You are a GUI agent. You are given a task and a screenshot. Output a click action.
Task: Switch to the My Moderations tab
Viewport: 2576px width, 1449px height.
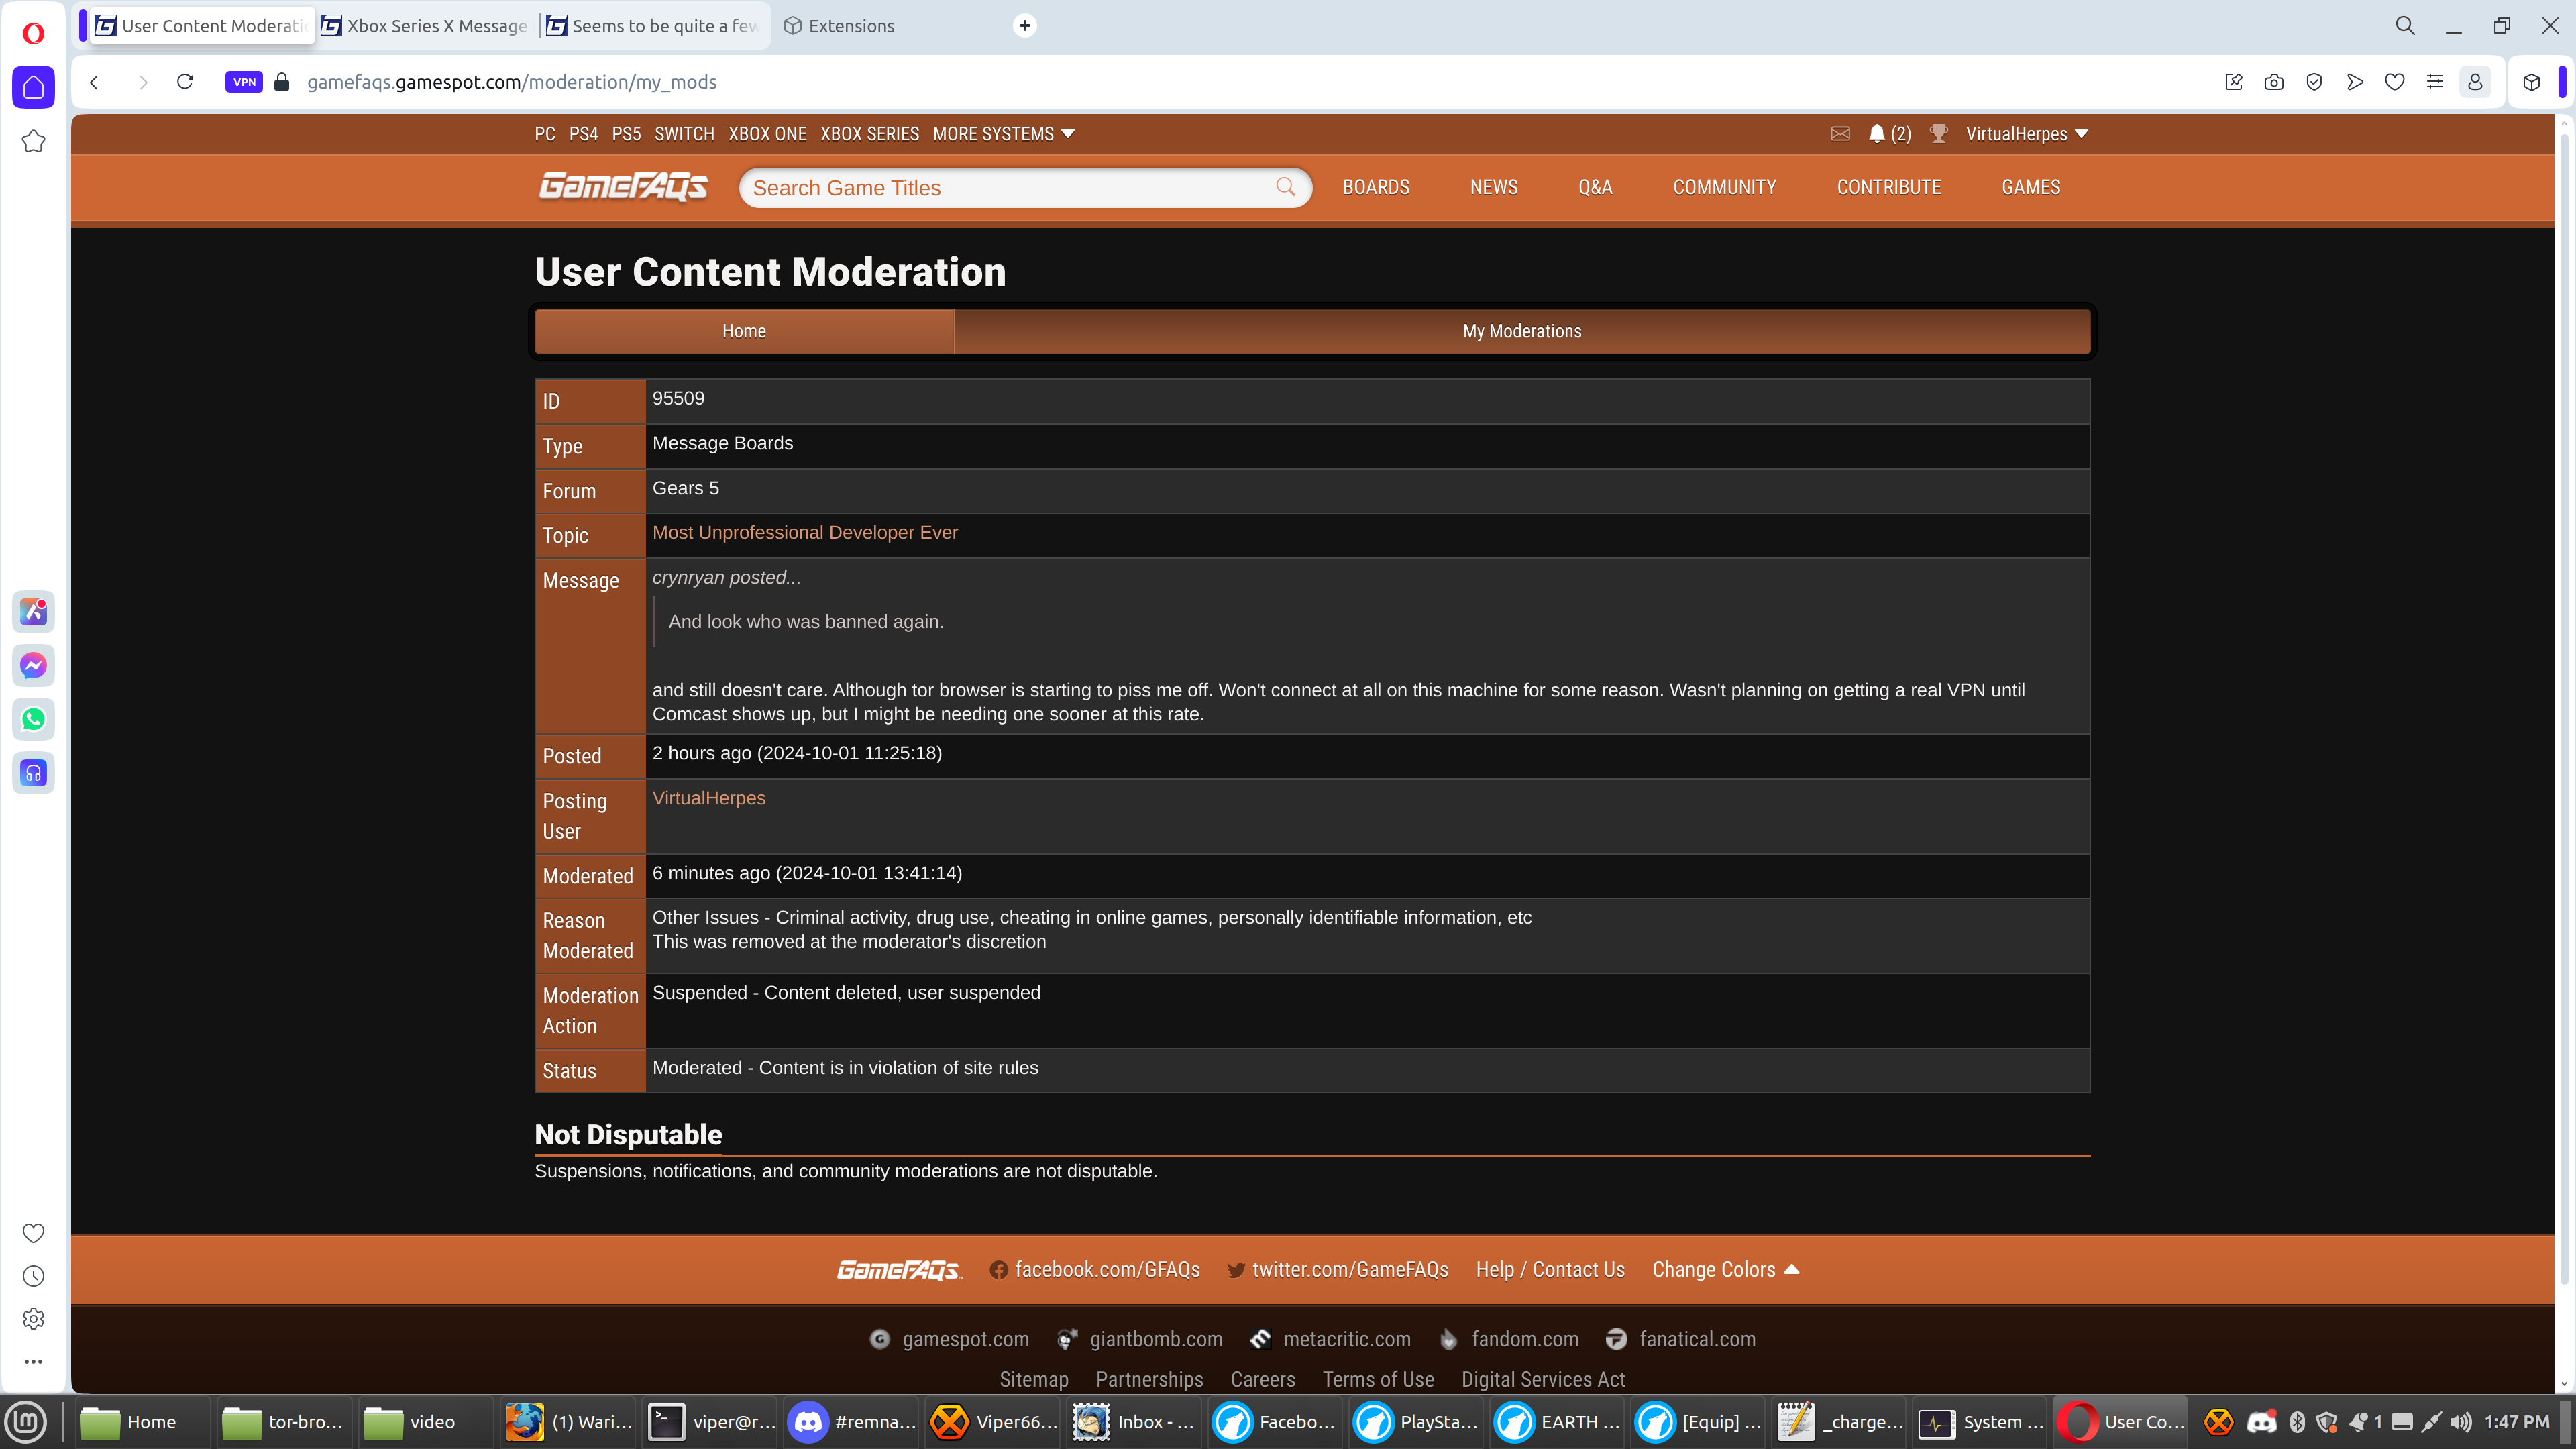click(x=1521, y=331)
